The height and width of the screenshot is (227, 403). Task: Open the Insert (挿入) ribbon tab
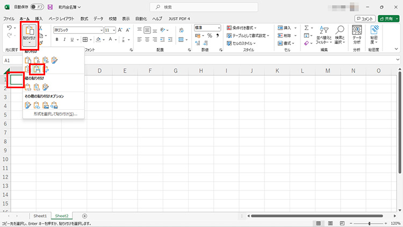coord(39,18)
